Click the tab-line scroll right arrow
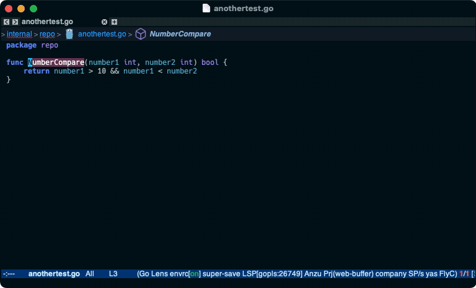The width and height of the screenshot is (476, 288). [15, 22]
